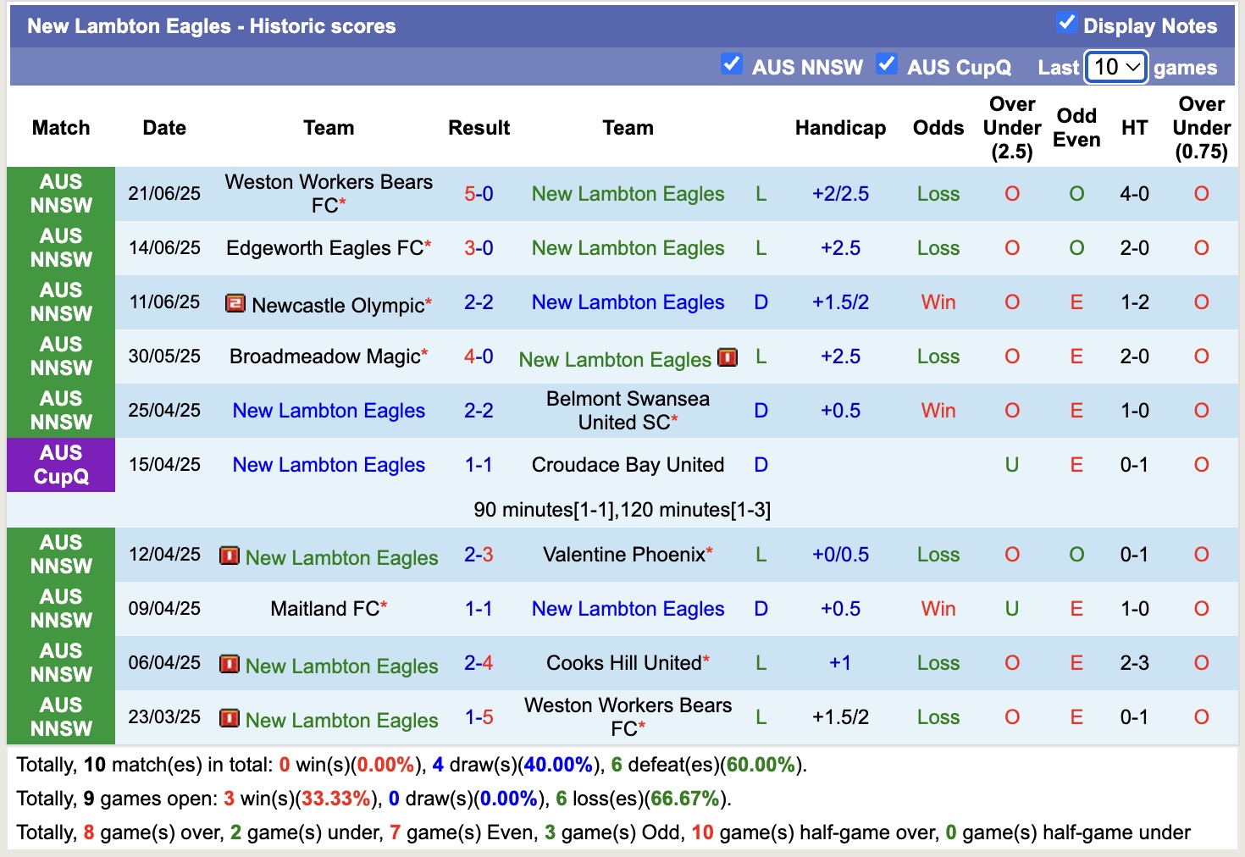Viewport: 1245px width, 857px height.
Task: Click the Handicap column header
Action: pos(840,128)
